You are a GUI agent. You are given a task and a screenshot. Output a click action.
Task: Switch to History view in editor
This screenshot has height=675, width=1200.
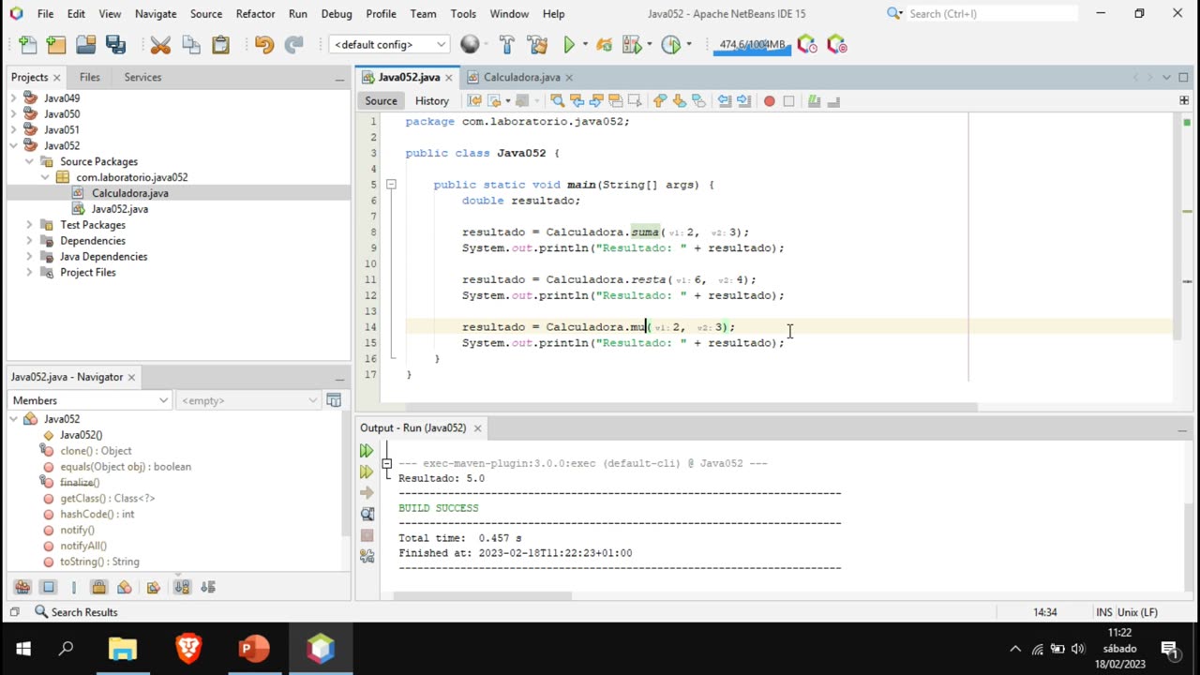point(432,100)
